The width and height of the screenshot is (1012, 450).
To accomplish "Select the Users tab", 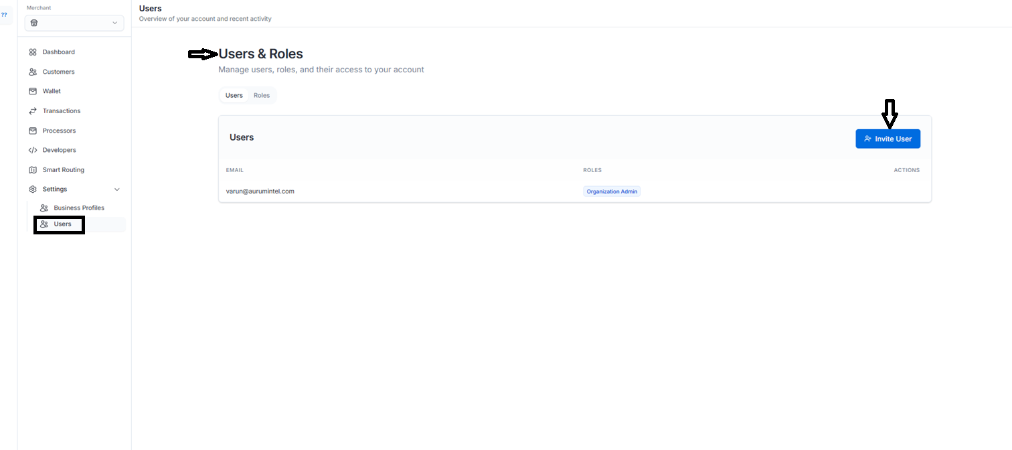I will [234, 96].
